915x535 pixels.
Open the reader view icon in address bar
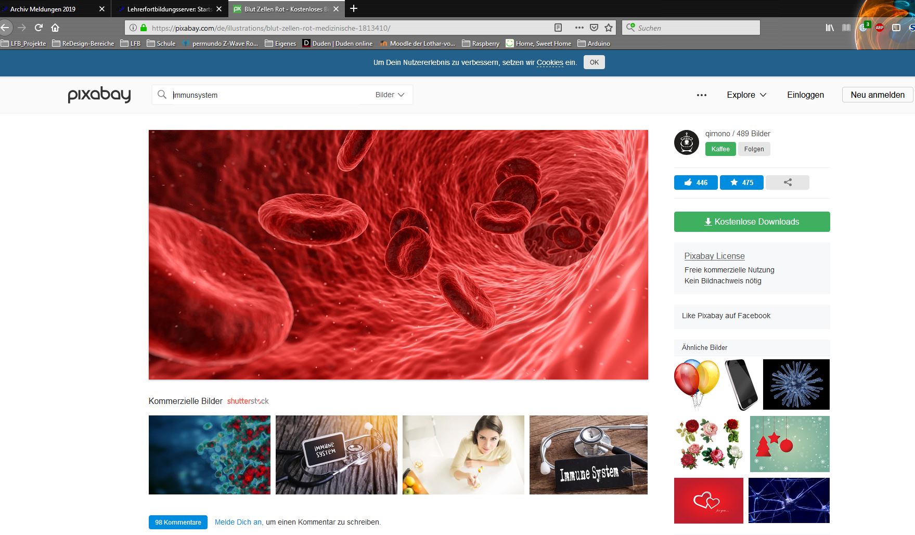tap(558, 28)
